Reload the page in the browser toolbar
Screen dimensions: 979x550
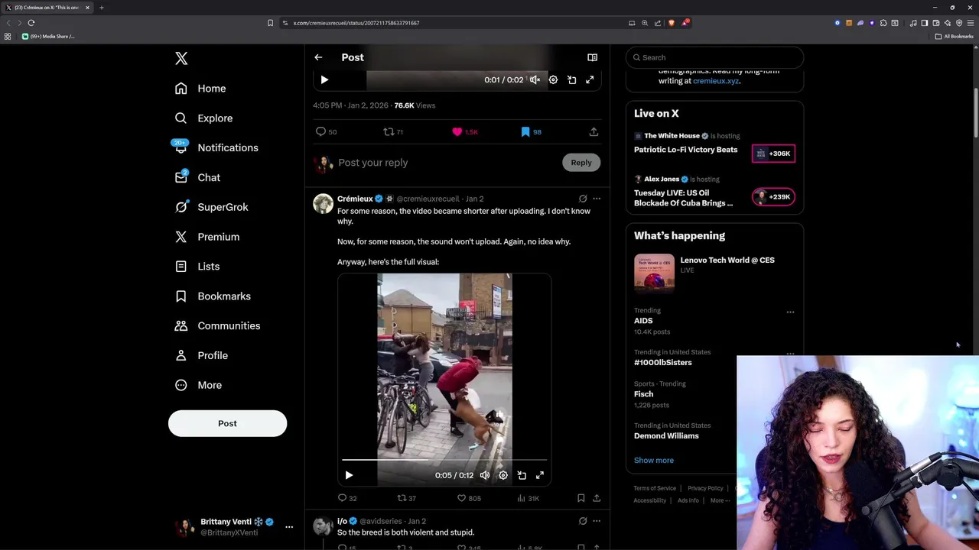[x=31, y=23]
